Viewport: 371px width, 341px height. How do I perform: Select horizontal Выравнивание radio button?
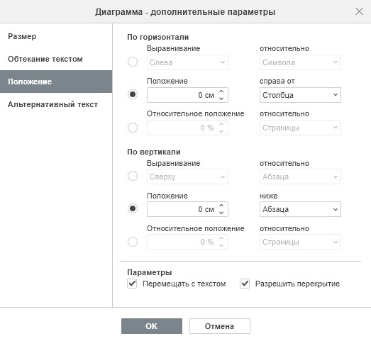pyautogui.click(x=133, y=62)
